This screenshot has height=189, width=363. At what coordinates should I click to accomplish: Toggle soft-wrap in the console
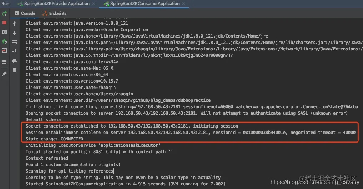(x=15, y=42)
